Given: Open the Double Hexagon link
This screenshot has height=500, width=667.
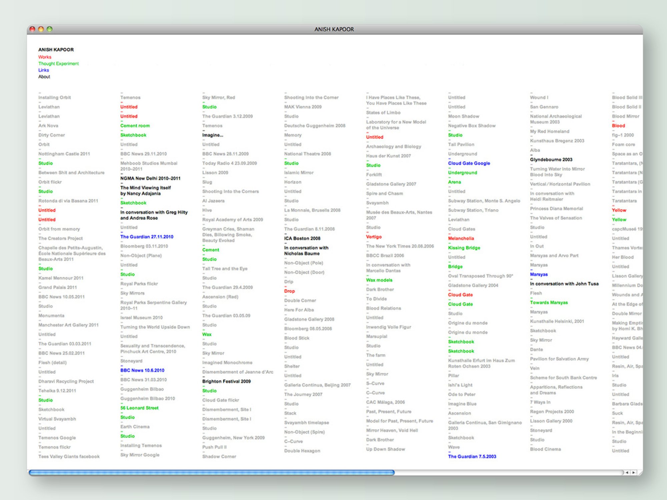Looking at the screenshot, I should 302,451.
